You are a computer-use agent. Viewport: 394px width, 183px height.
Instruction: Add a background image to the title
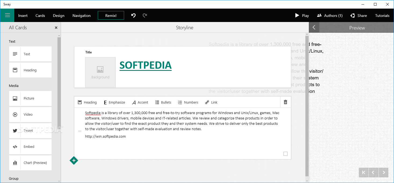(100, 72)
